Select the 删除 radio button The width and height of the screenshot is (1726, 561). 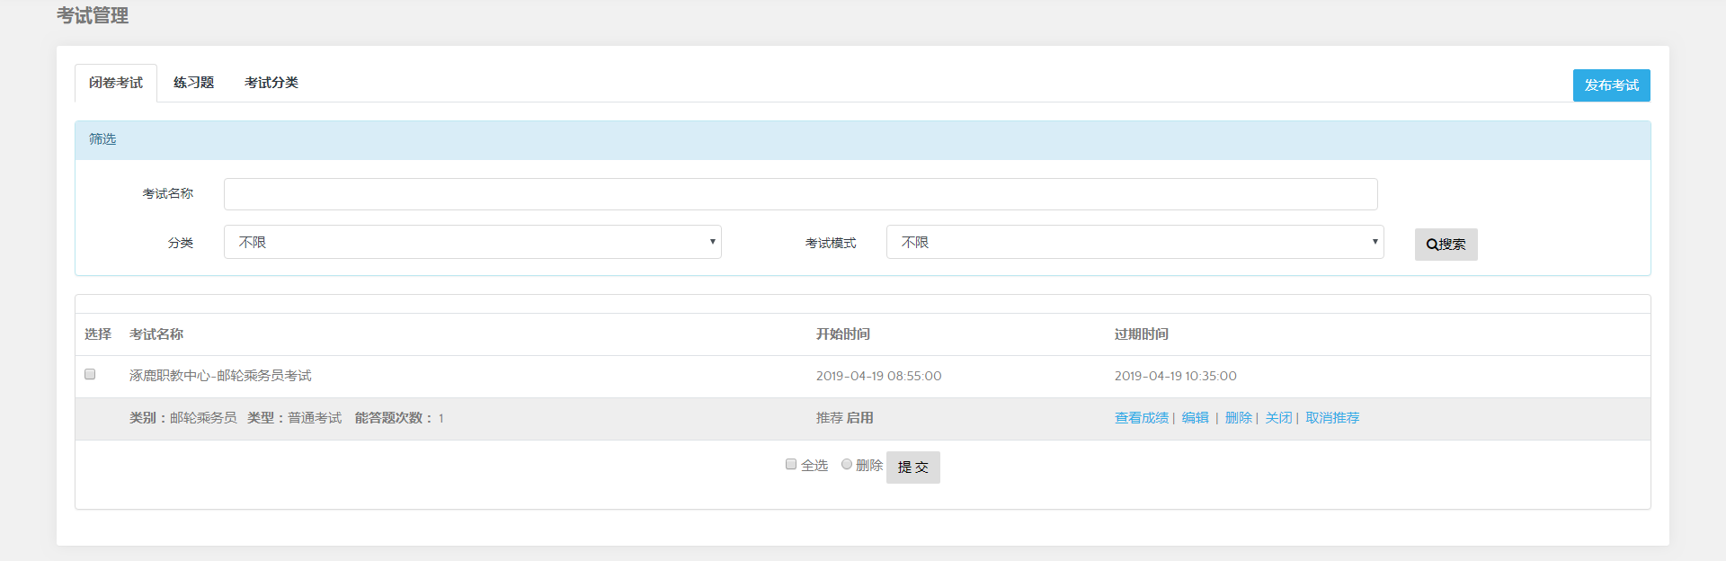coord(847,464)
